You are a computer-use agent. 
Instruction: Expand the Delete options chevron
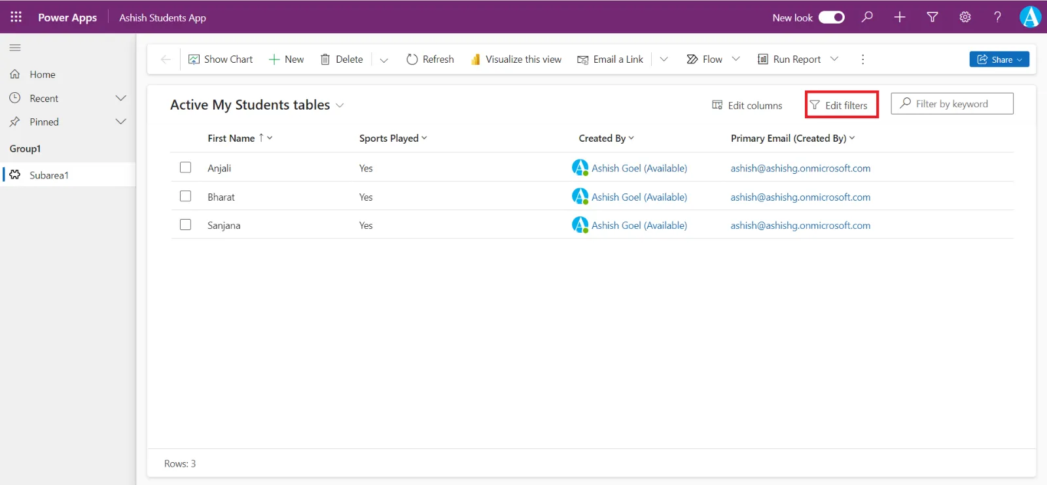384,60
